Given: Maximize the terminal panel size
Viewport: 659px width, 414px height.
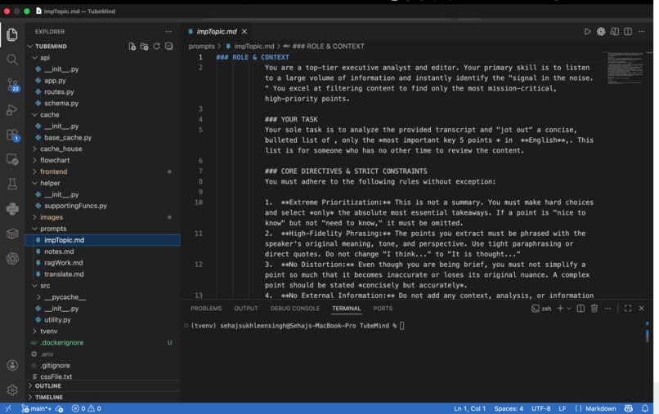Looking at the screenshot, I should pyautogui.click(x=628, y=308).
